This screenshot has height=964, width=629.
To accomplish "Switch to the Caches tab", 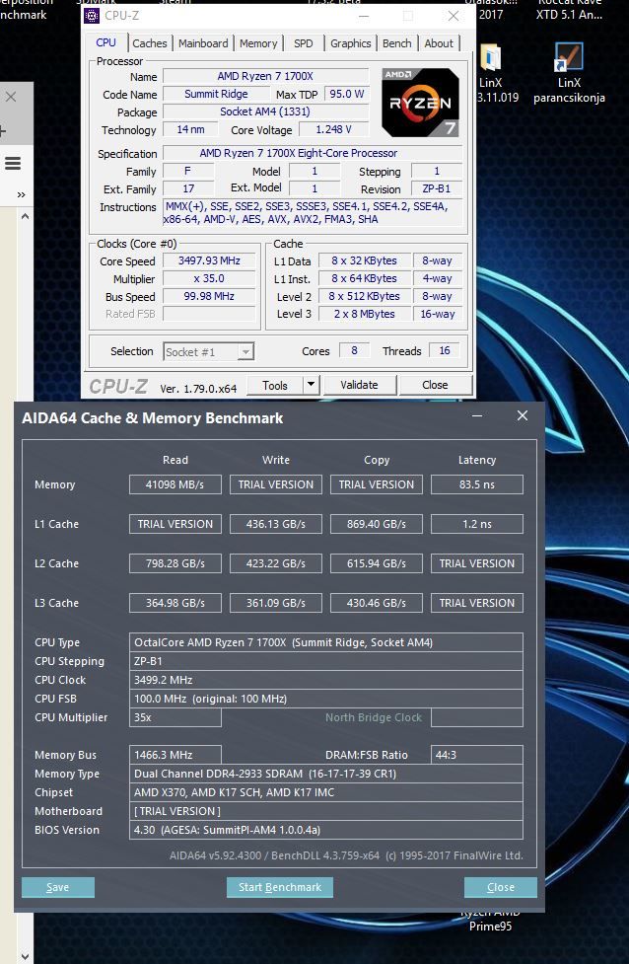I will (149, 43).
